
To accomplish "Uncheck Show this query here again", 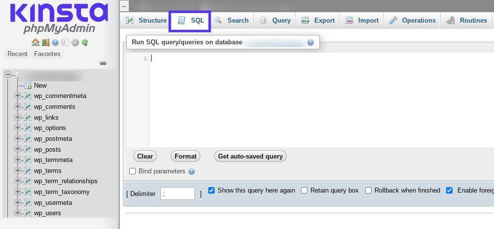I will 211,191.
